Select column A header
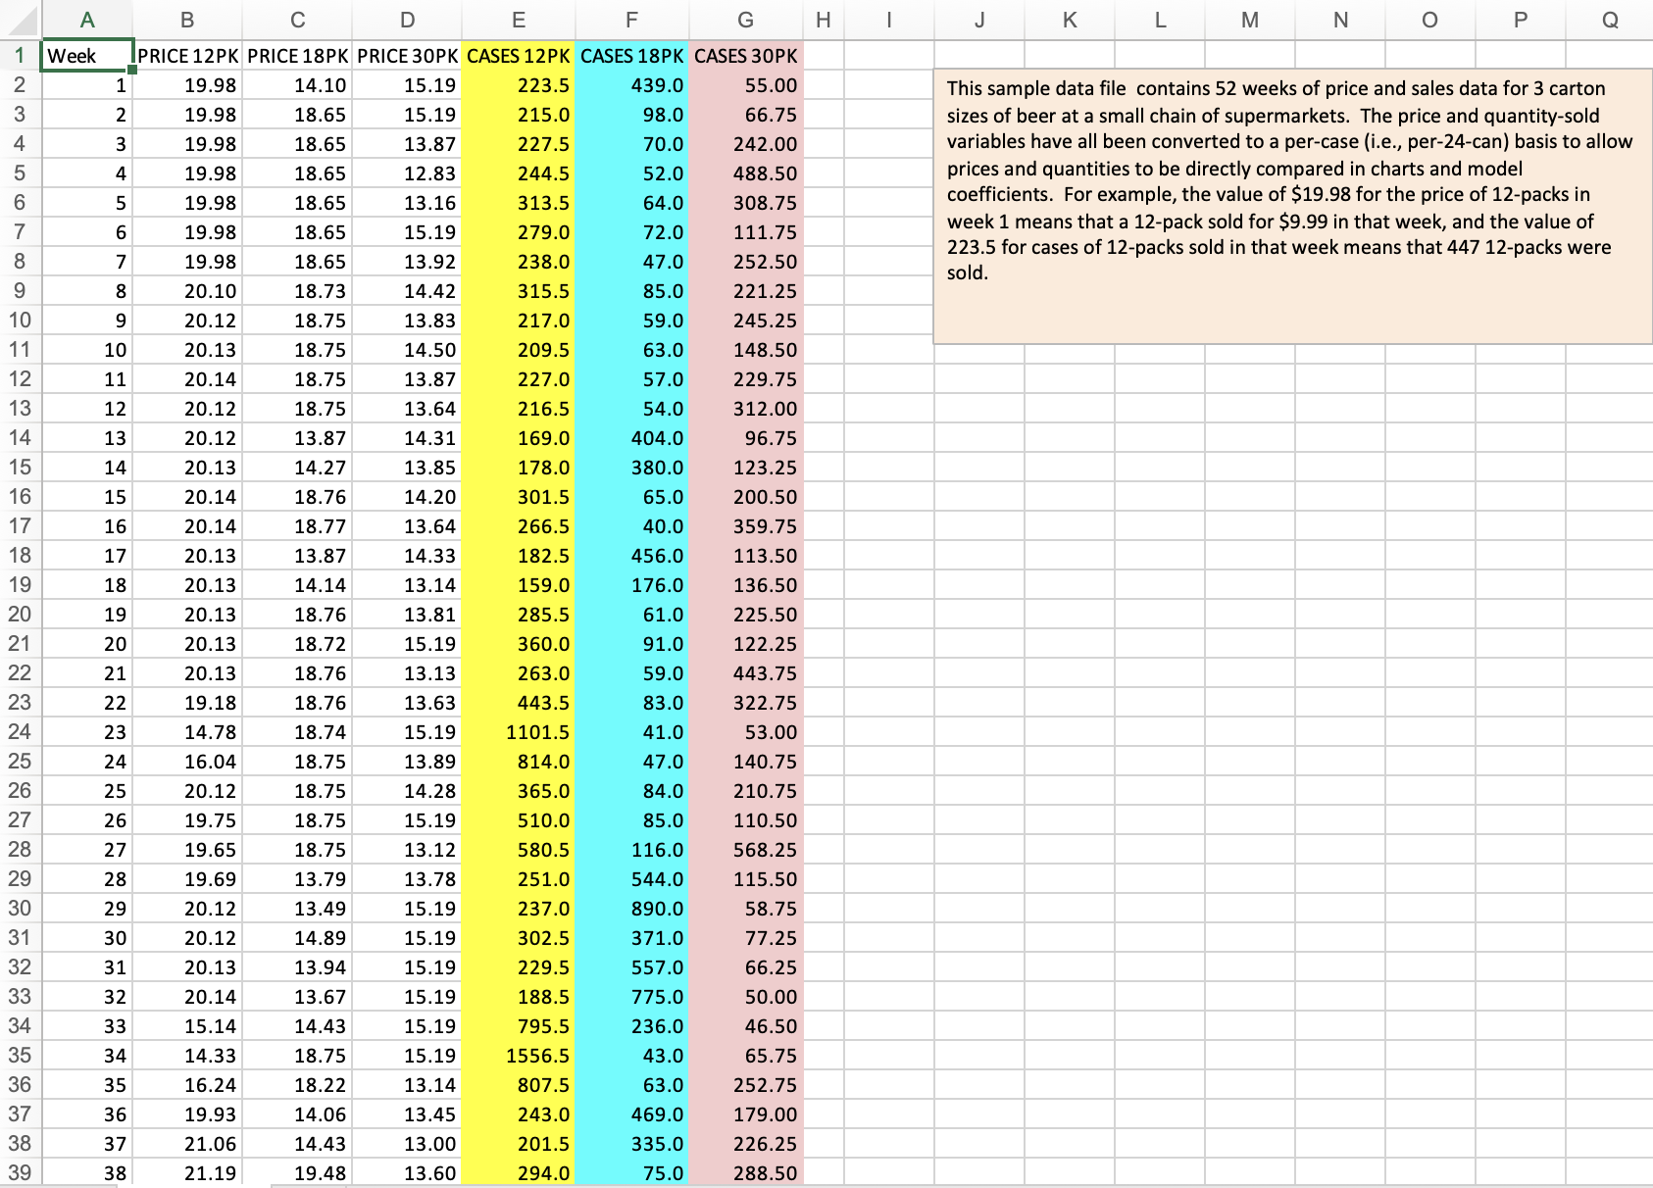This screenshot has width=1653, height=1188. (87, 20)
